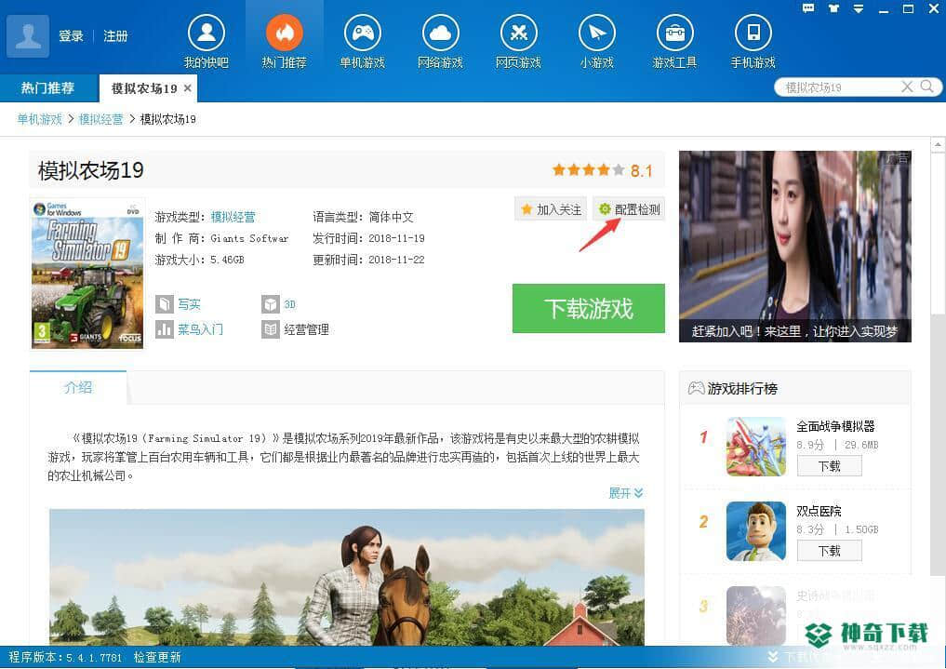Open the 菜鸟入门 tag link
The height and width of the screenshot is (669, 946).
coord(200,329)
